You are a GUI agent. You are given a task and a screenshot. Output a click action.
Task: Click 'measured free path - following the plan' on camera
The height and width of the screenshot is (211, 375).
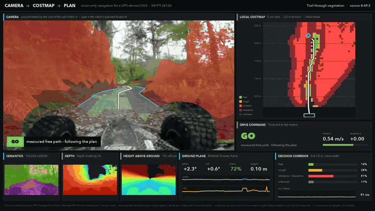pyautogui.click(x=61, y=141)
